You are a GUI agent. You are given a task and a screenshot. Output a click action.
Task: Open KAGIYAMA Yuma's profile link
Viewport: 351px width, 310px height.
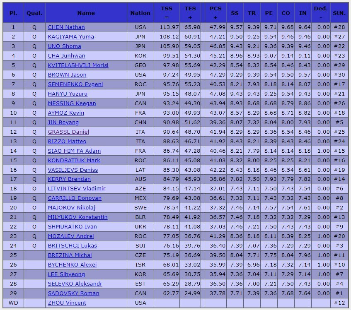tap(71, 37)
